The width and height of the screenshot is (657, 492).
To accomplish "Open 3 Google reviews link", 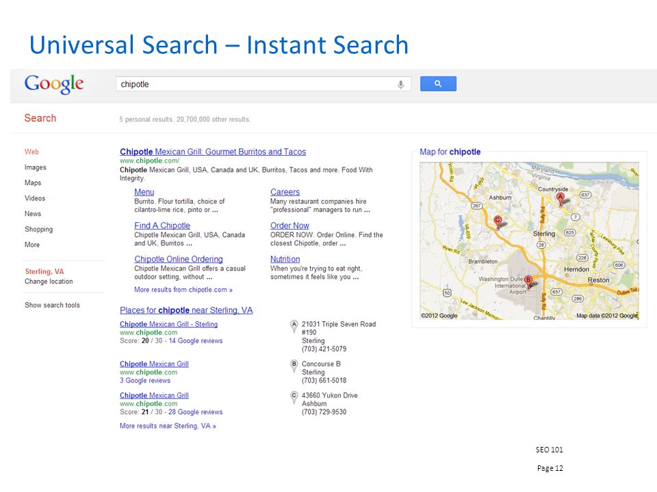I will coord(145,381).
